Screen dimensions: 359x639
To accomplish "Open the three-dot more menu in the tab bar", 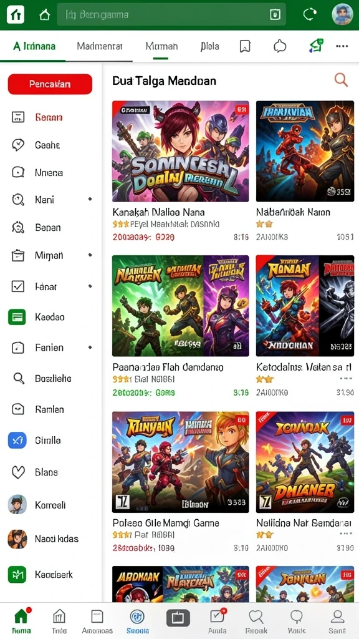I will (x=342, y=46).
